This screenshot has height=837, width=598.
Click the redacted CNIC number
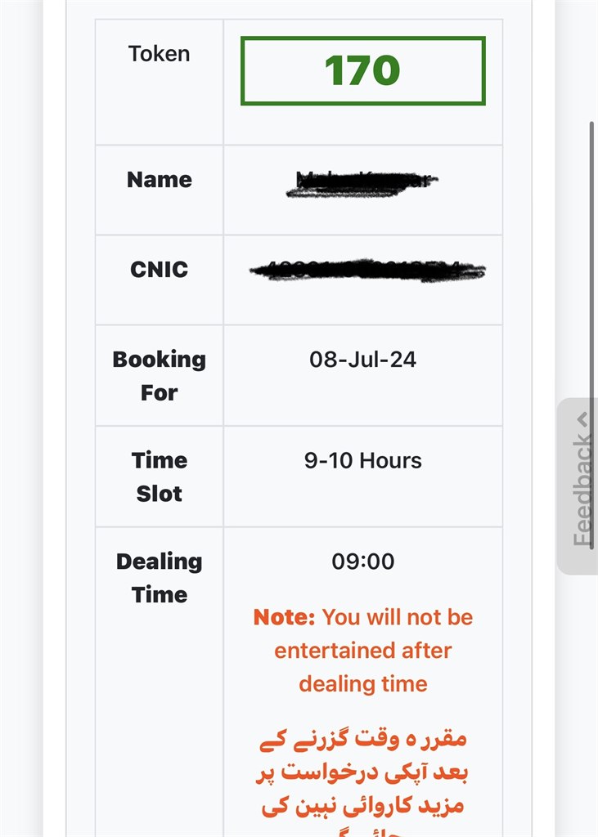point(366,270)
